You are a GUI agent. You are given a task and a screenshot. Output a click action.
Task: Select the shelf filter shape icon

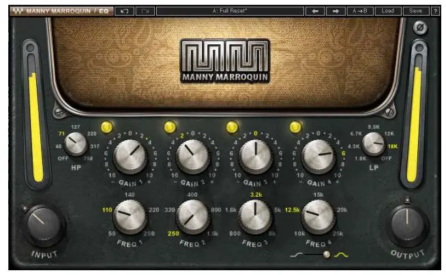point(296,255)
